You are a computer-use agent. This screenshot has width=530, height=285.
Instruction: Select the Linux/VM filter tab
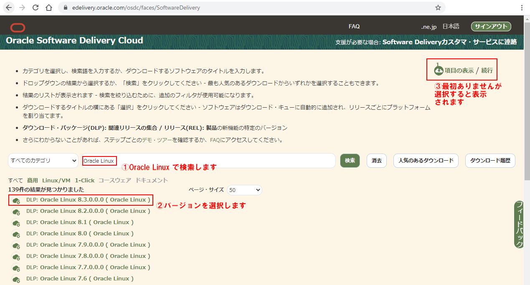(56, 180)
